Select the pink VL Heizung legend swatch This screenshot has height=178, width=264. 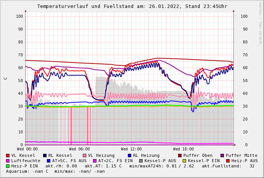coord(84,155)
